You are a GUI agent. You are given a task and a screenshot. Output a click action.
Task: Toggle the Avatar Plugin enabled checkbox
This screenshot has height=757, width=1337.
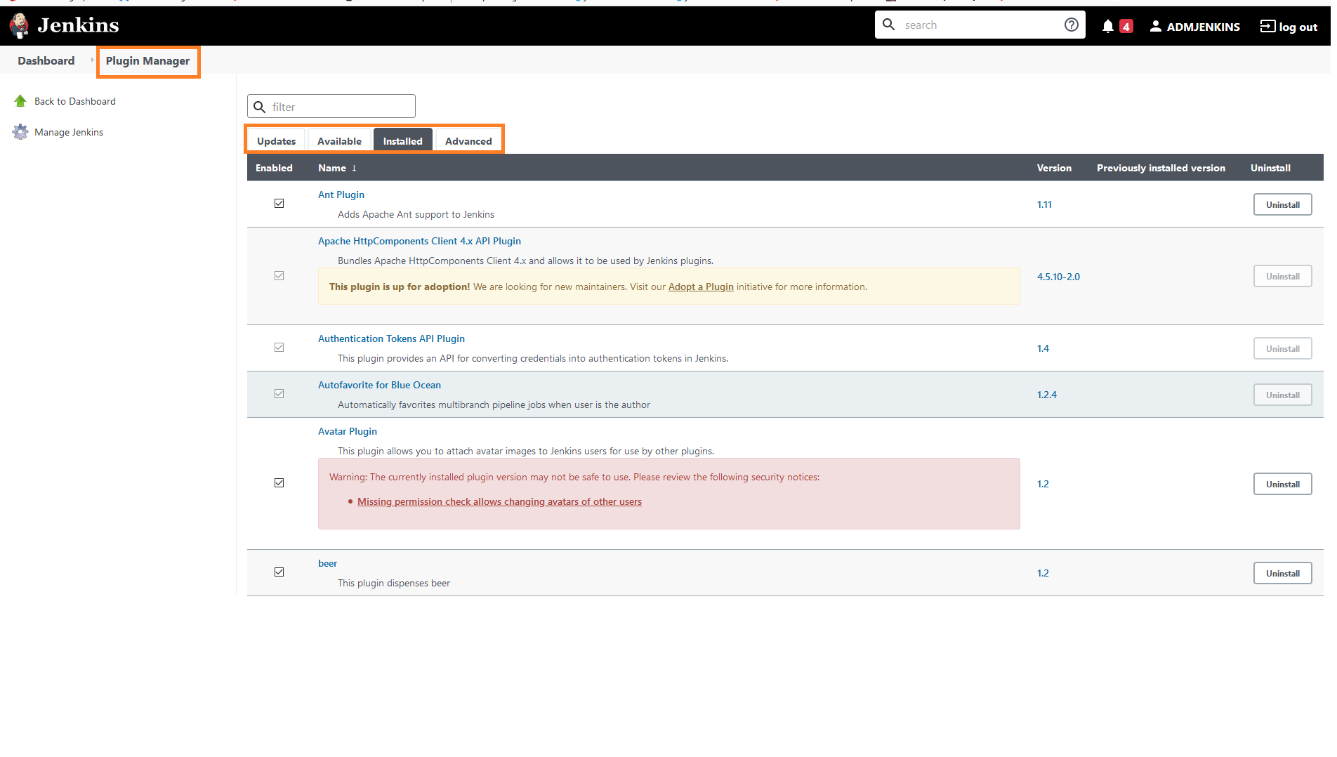pyautogui.click(x=279, y=483)
